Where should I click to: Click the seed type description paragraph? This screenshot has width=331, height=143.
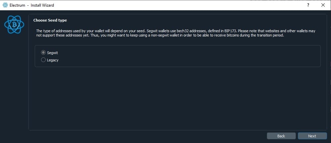(176, 33)
